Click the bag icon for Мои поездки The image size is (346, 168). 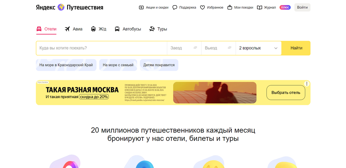(230, 7)
